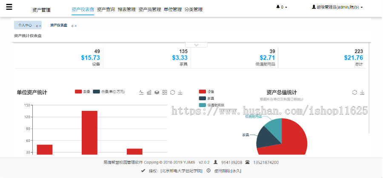The image size is (383, 178).
Task: Click the notification bell icon
Action: (278, 7)
